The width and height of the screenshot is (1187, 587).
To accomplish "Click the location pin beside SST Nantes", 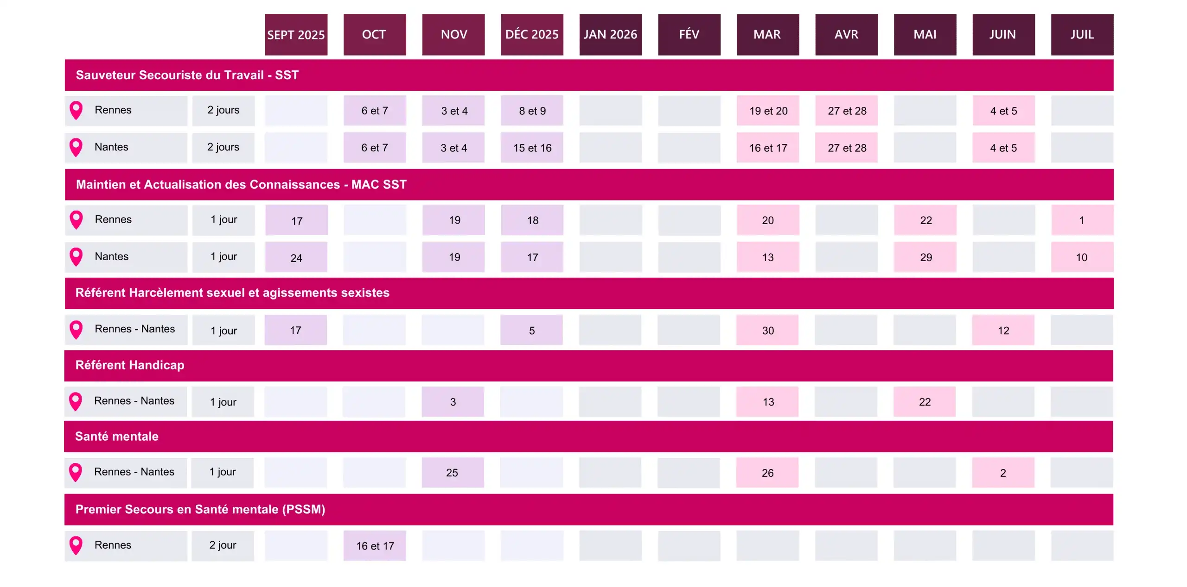I will (x=76, y=147).
